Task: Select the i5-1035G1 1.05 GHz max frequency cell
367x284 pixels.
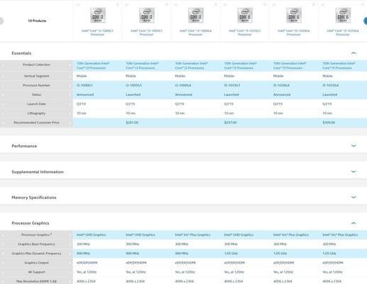Action: tap(231, 253)
